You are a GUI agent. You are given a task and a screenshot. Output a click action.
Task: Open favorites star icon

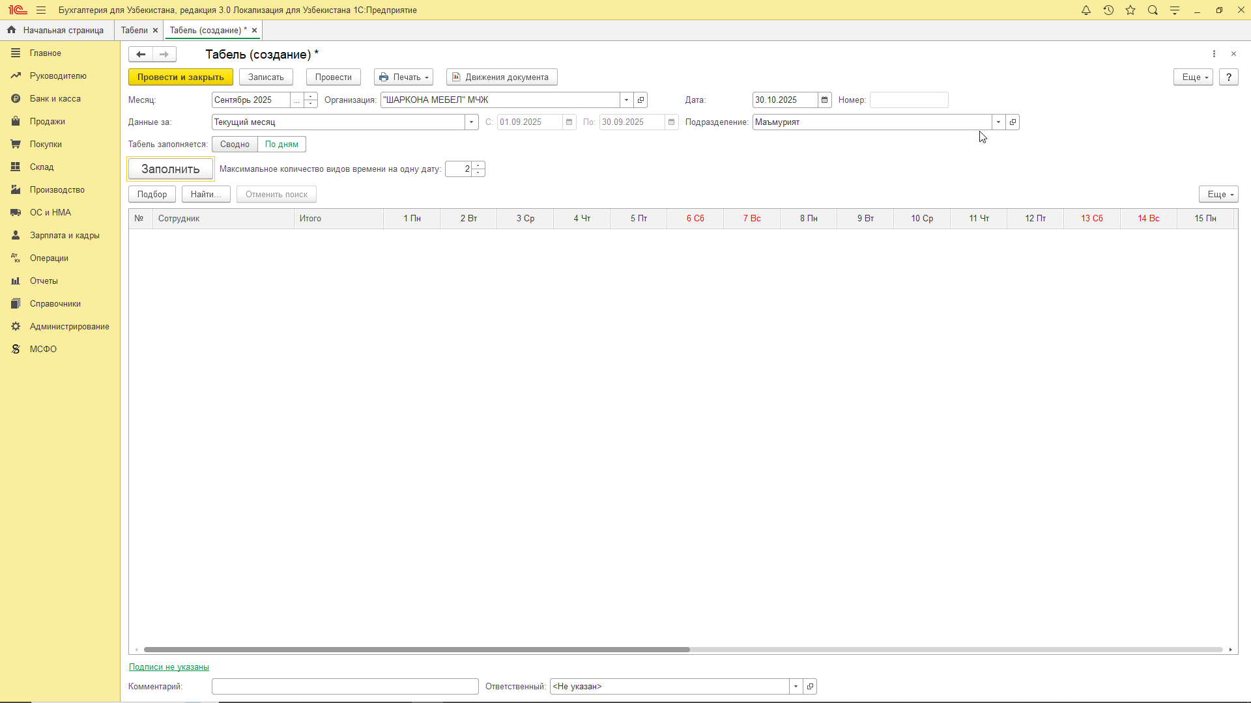(1130, 10)
